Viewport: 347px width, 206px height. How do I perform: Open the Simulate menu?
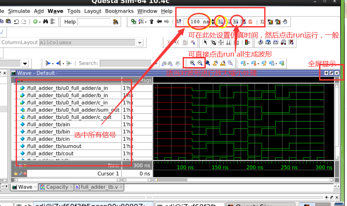click(19, 11)
